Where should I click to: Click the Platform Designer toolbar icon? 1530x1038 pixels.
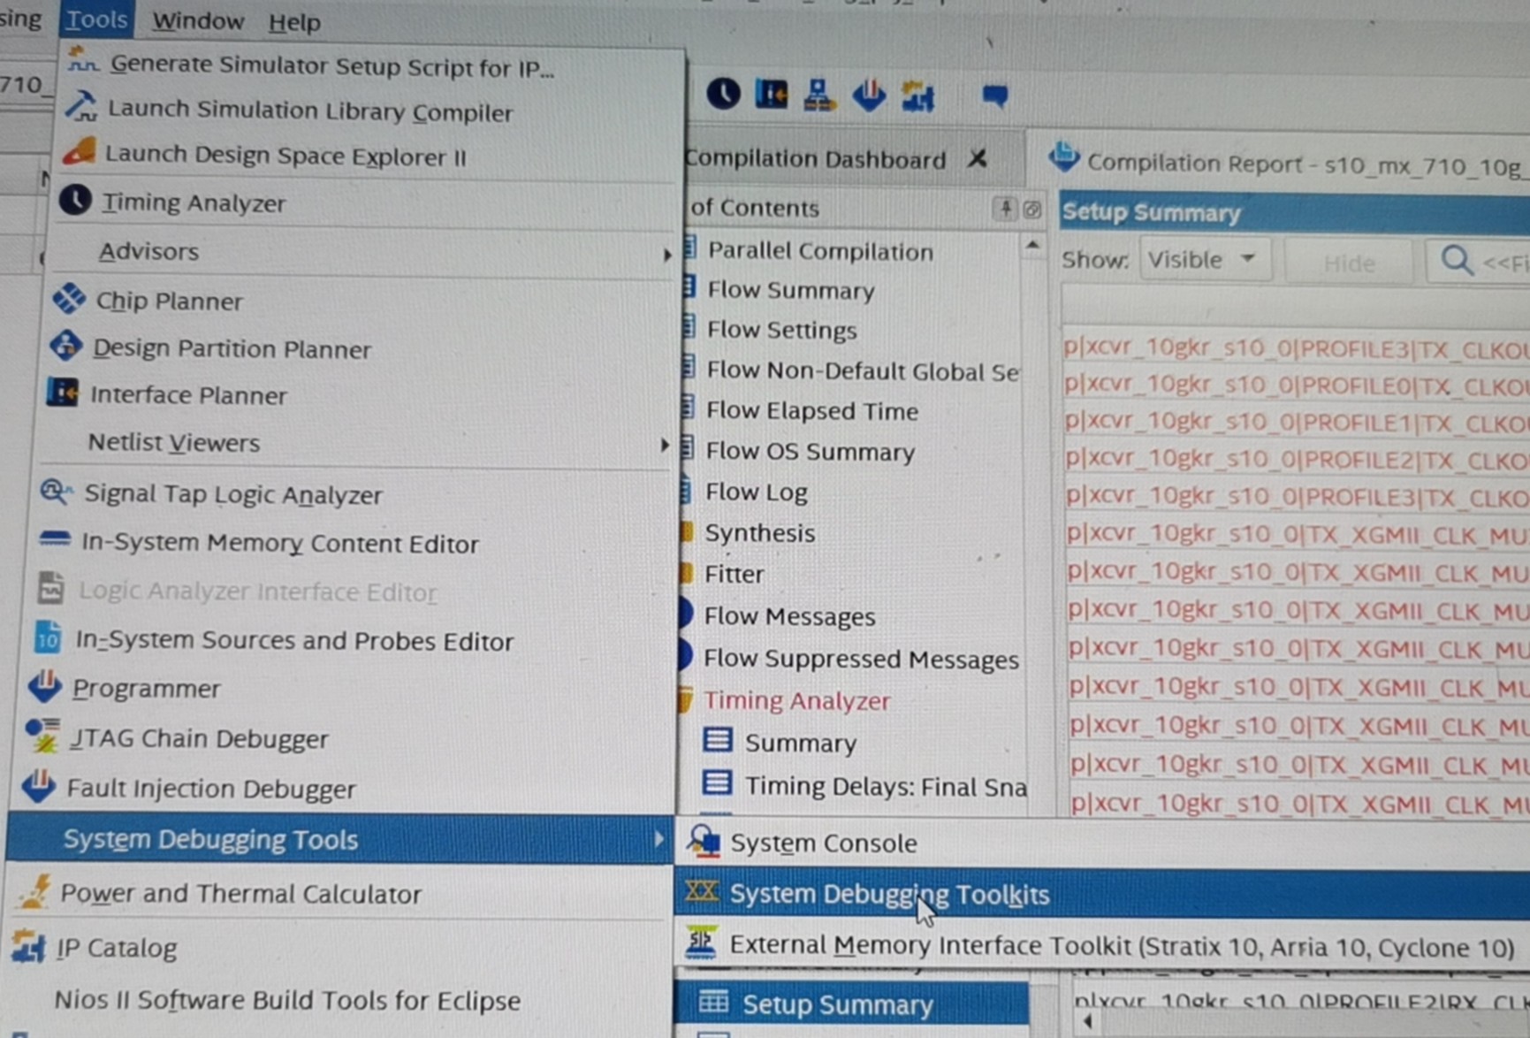(819, 95)
